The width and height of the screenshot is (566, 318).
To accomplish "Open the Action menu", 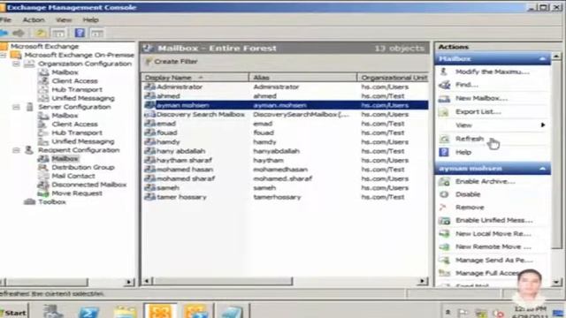I will [34, 19].
